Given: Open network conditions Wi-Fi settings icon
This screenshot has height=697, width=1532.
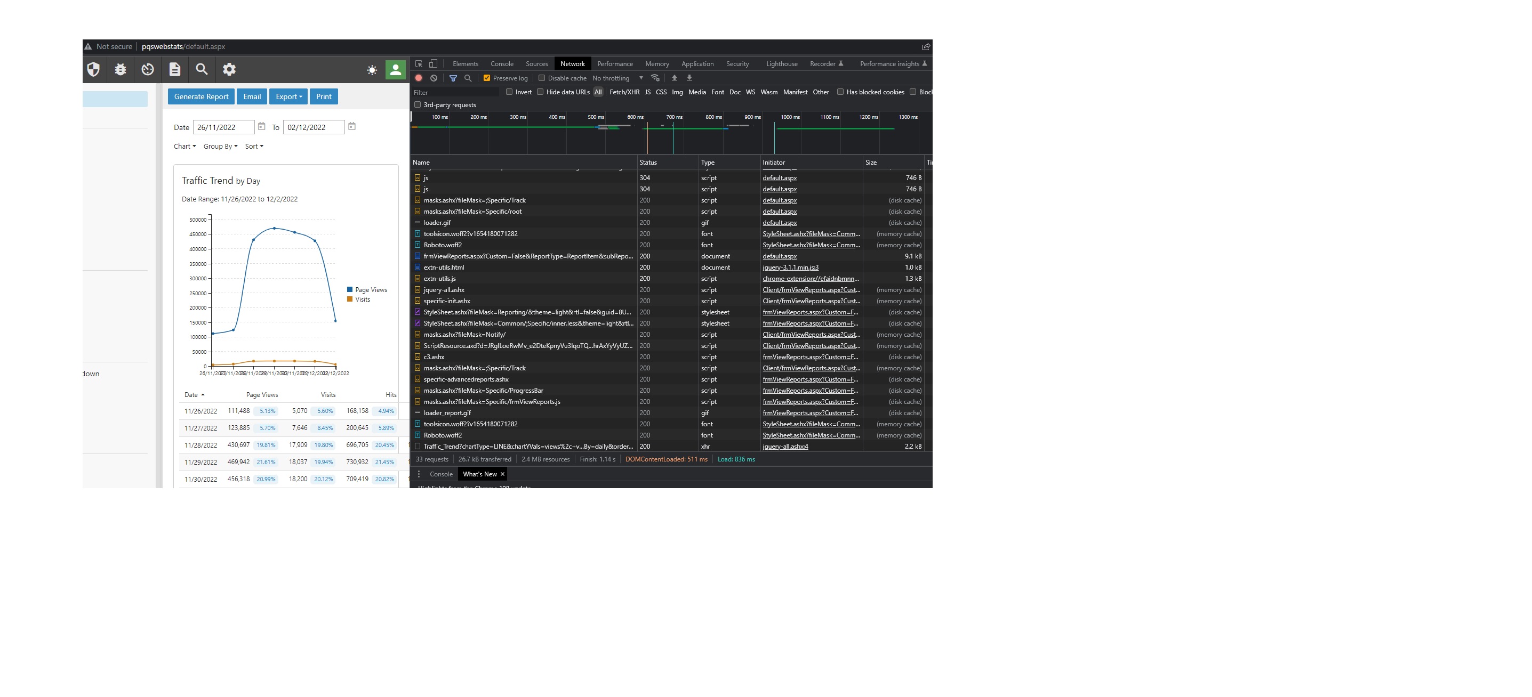Looking at the screenshot, I should [x=655, y=78].
